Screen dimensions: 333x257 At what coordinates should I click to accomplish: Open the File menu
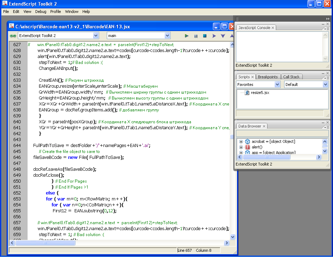[6, 12]
